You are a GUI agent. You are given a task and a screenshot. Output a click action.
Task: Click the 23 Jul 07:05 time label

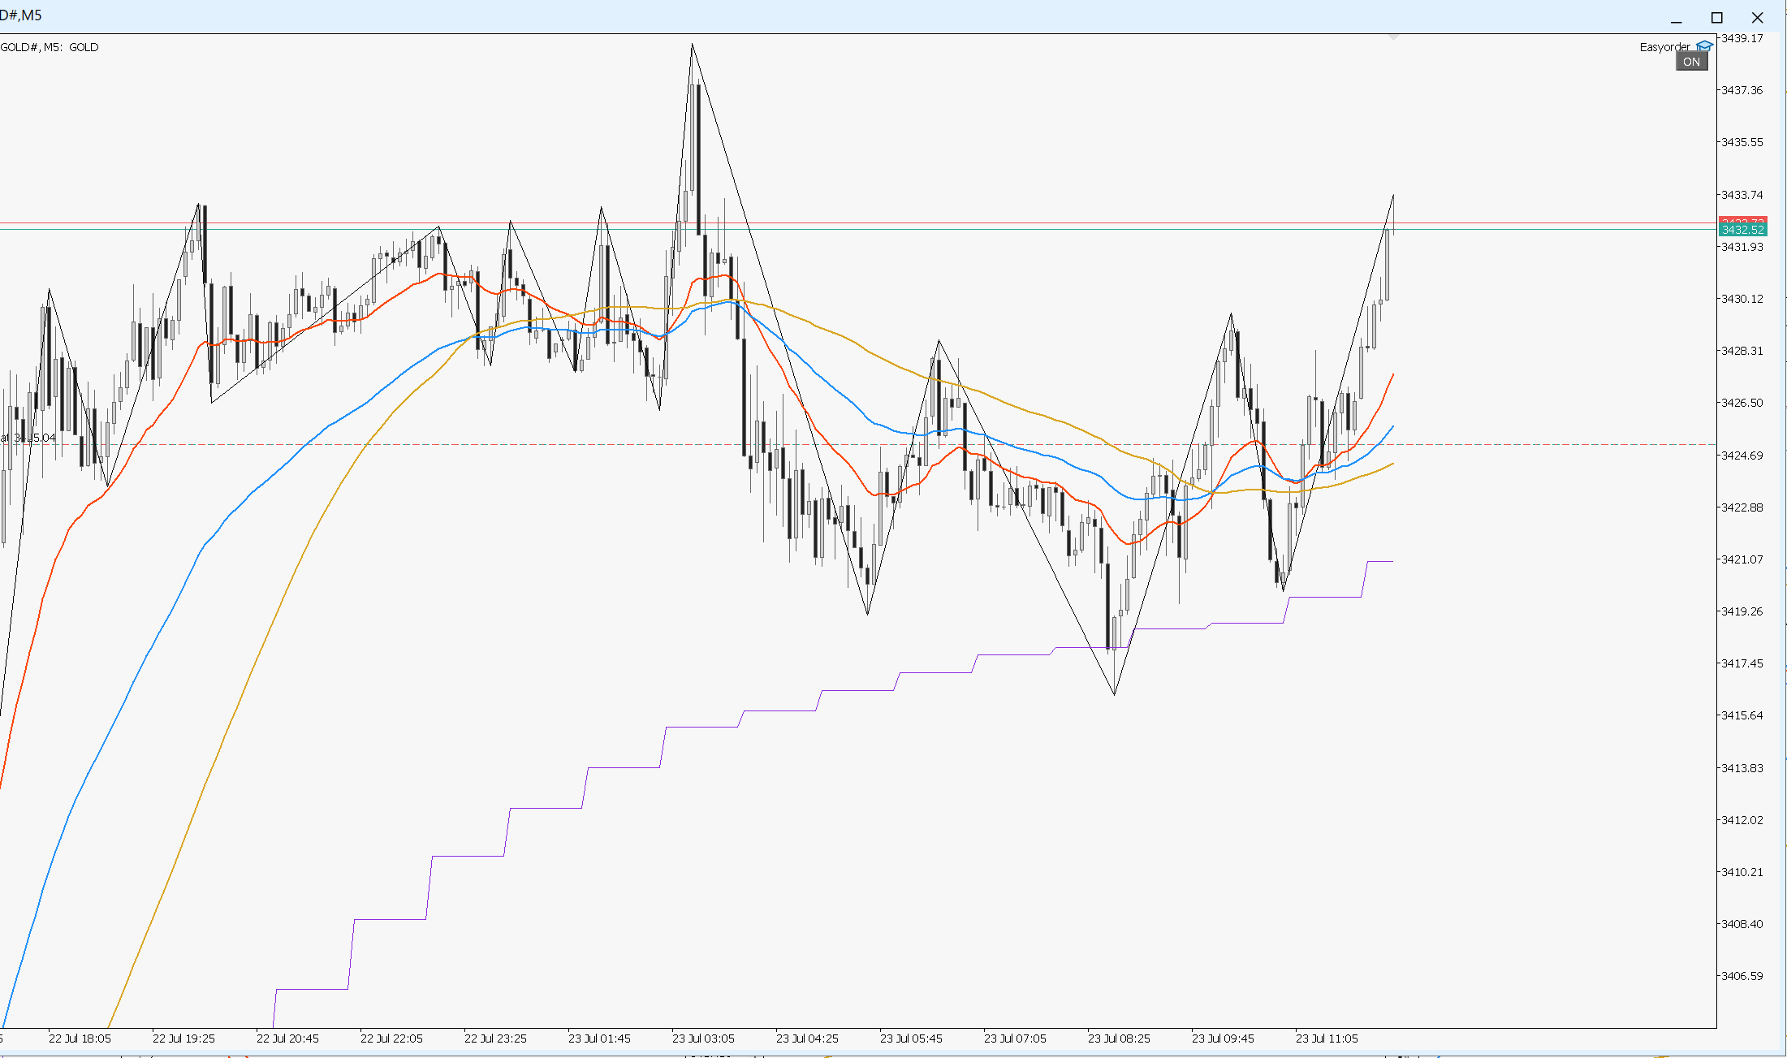1015,1039
